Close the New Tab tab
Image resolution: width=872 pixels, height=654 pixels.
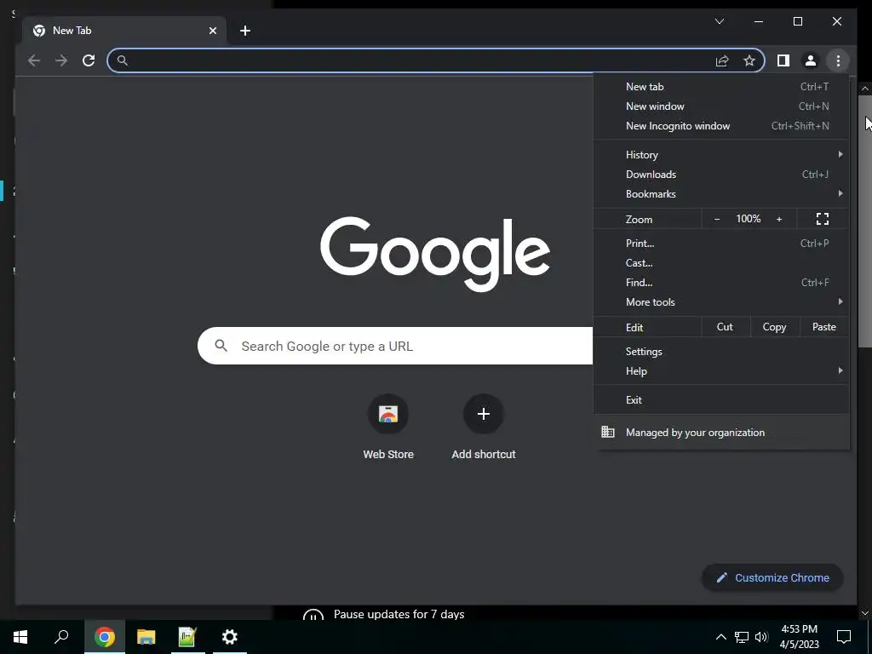point(212,31)
